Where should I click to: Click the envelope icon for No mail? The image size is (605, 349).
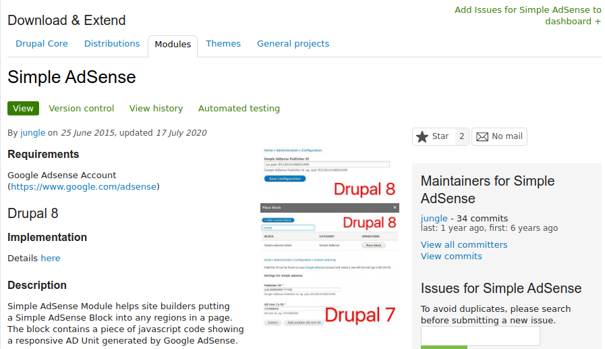coord(482,136)
